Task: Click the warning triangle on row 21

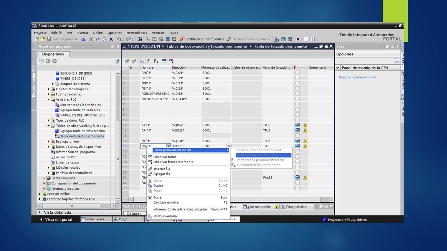Action: pos(305,177)
